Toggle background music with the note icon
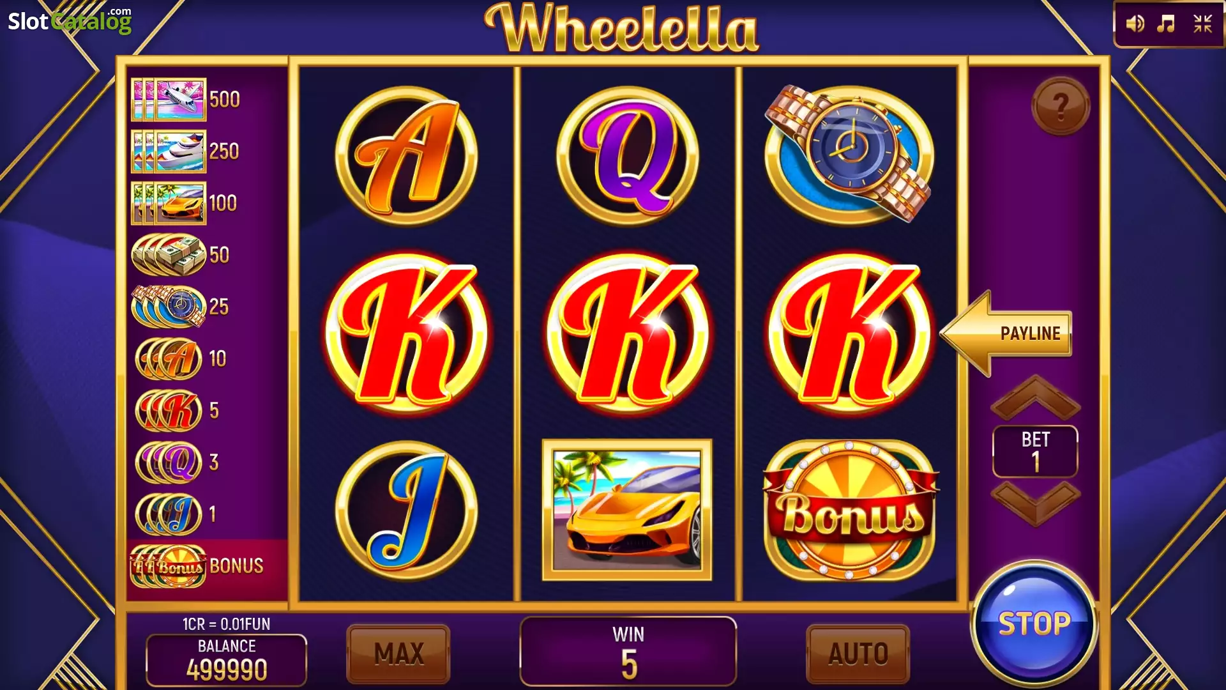 coord(1167,24)
